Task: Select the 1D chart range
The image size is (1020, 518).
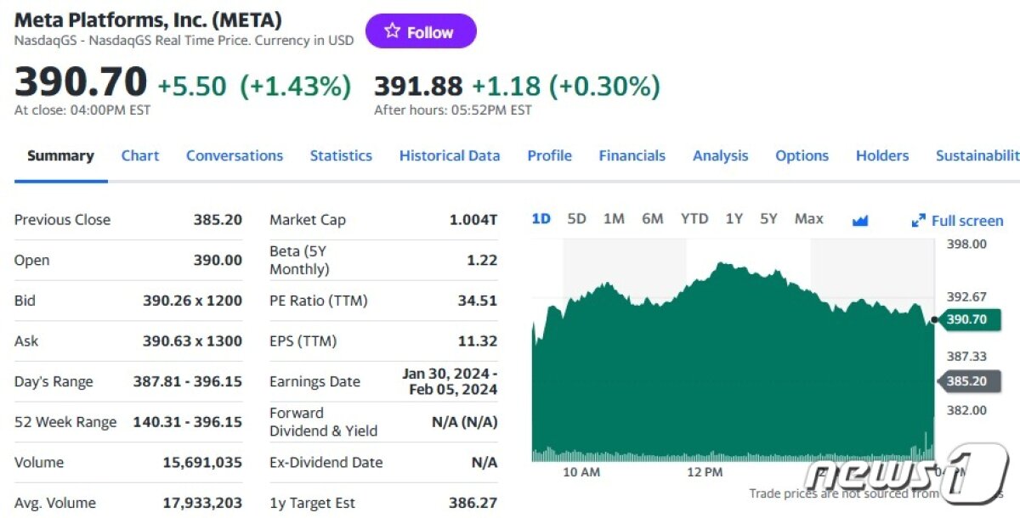Action: (x=541, y=219)
